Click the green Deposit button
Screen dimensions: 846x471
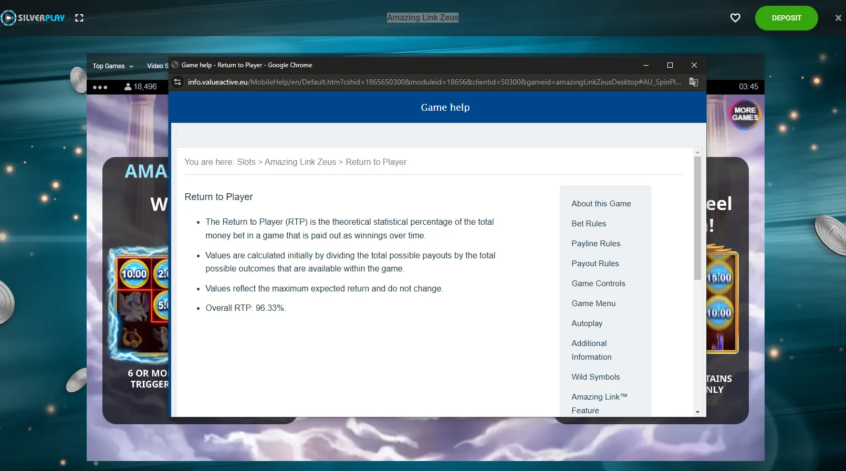point(786,18)
